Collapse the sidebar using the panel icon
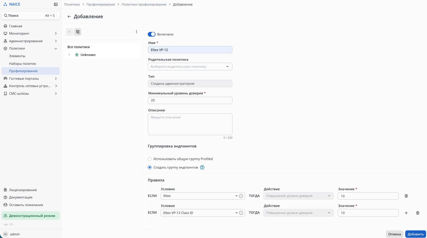427x238 pixels. 56,4
